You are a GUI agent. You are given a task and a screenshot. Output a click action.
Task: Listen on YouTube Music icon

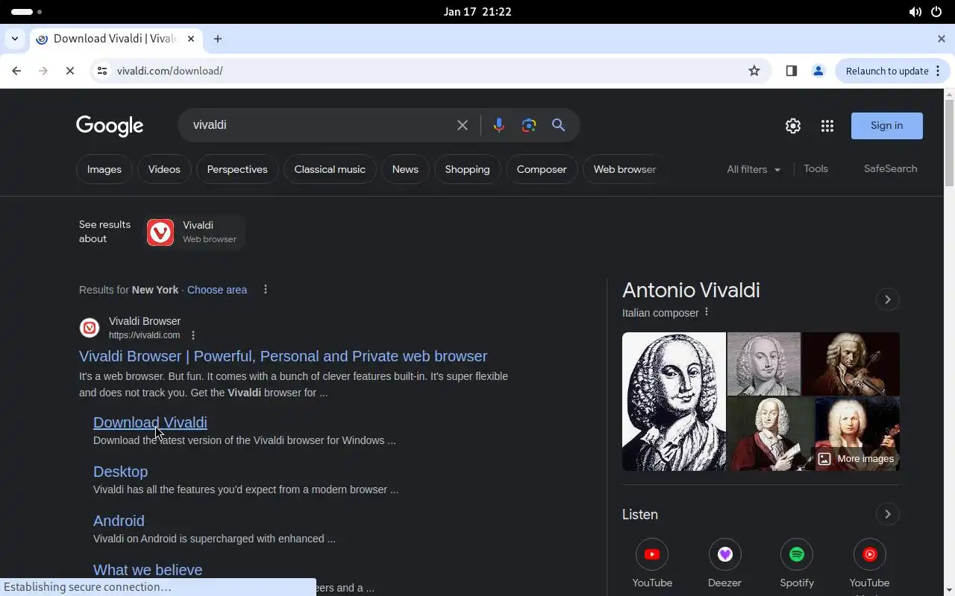click(869, 554)
